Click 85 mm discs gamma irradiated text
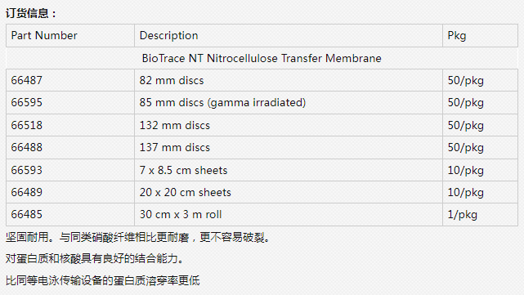Image resolution: width=524 pixels, height=295 pixels. tap(222, 103)
